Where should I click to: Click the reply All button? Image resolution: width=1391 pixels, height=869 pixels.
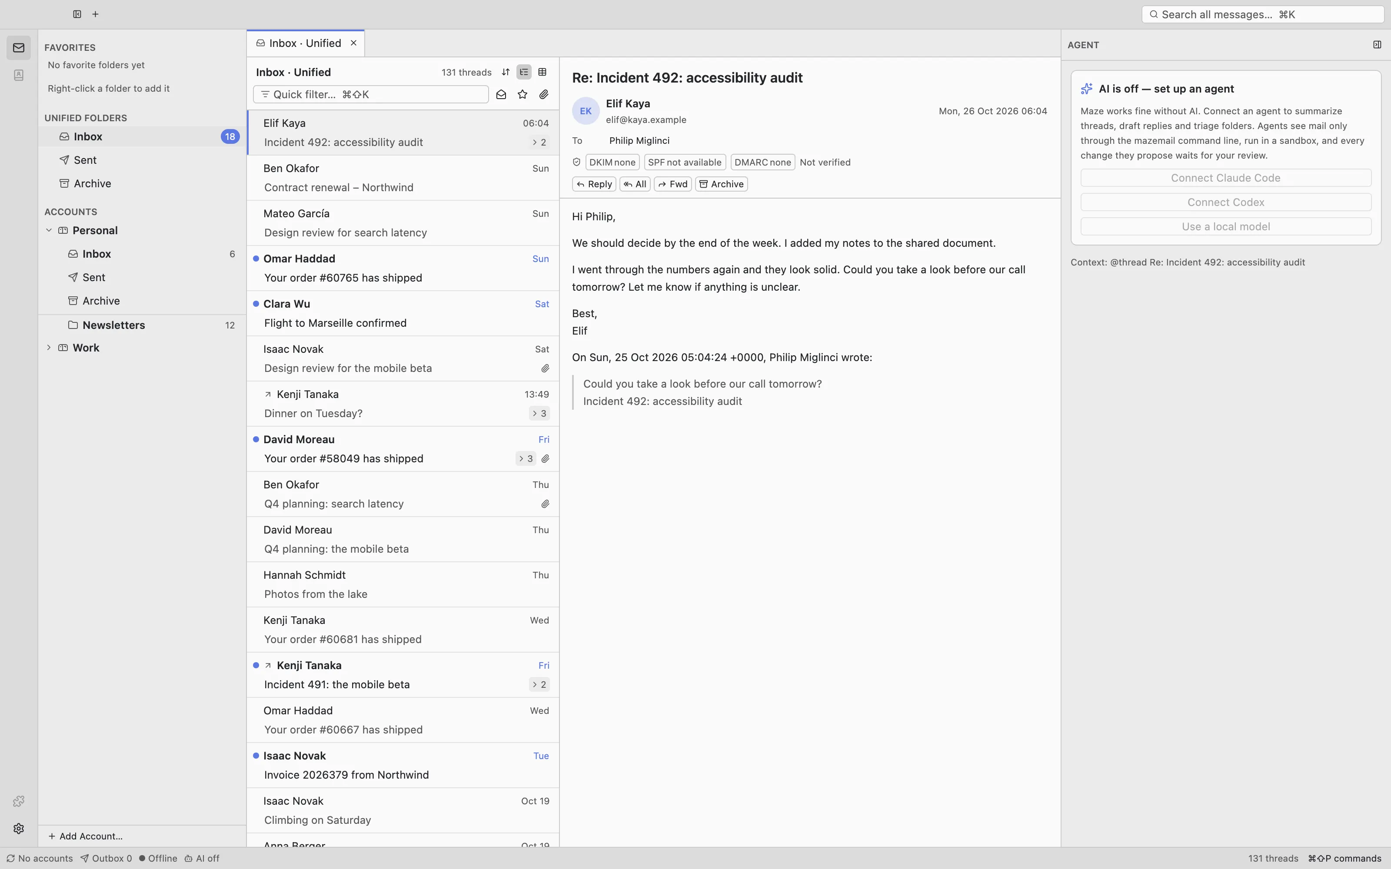(635, 184)
